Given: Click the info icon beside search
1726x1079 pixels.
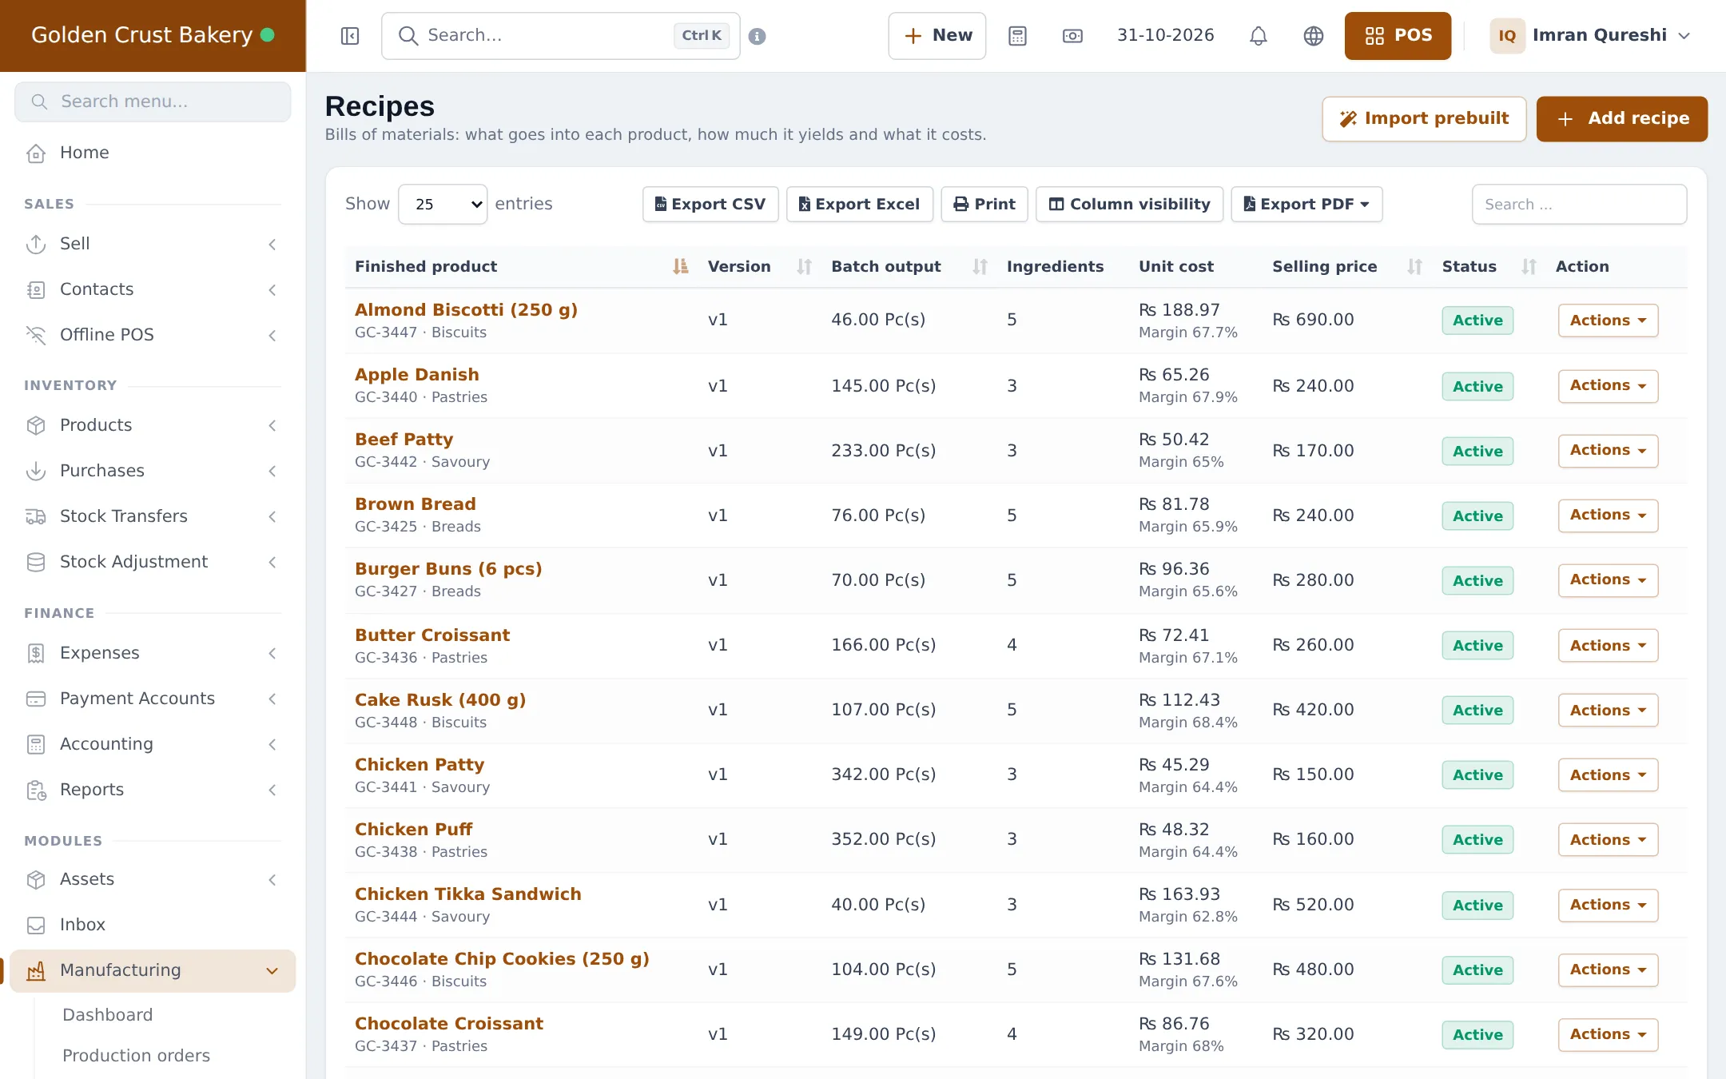Looking at the screenshot, I should pos(758,36).
